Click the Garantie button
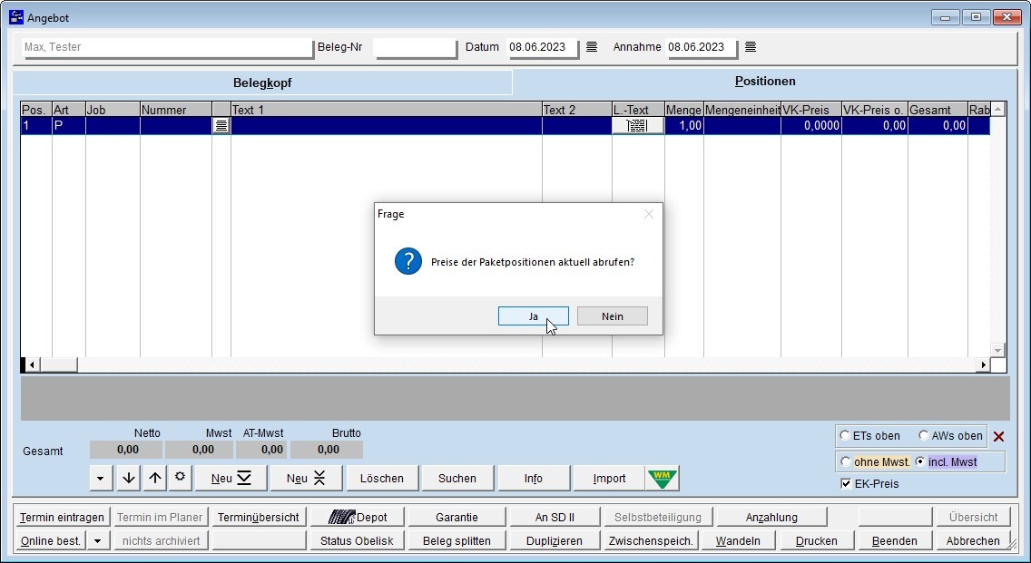The width and height of the screenshot is (1031, 563). [457, 517]
